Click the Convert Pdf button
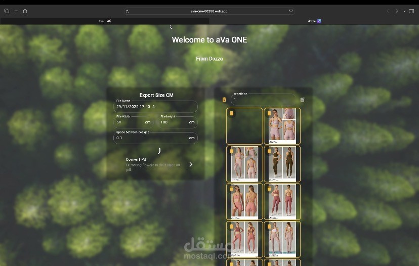 click(x=155, y=164)
